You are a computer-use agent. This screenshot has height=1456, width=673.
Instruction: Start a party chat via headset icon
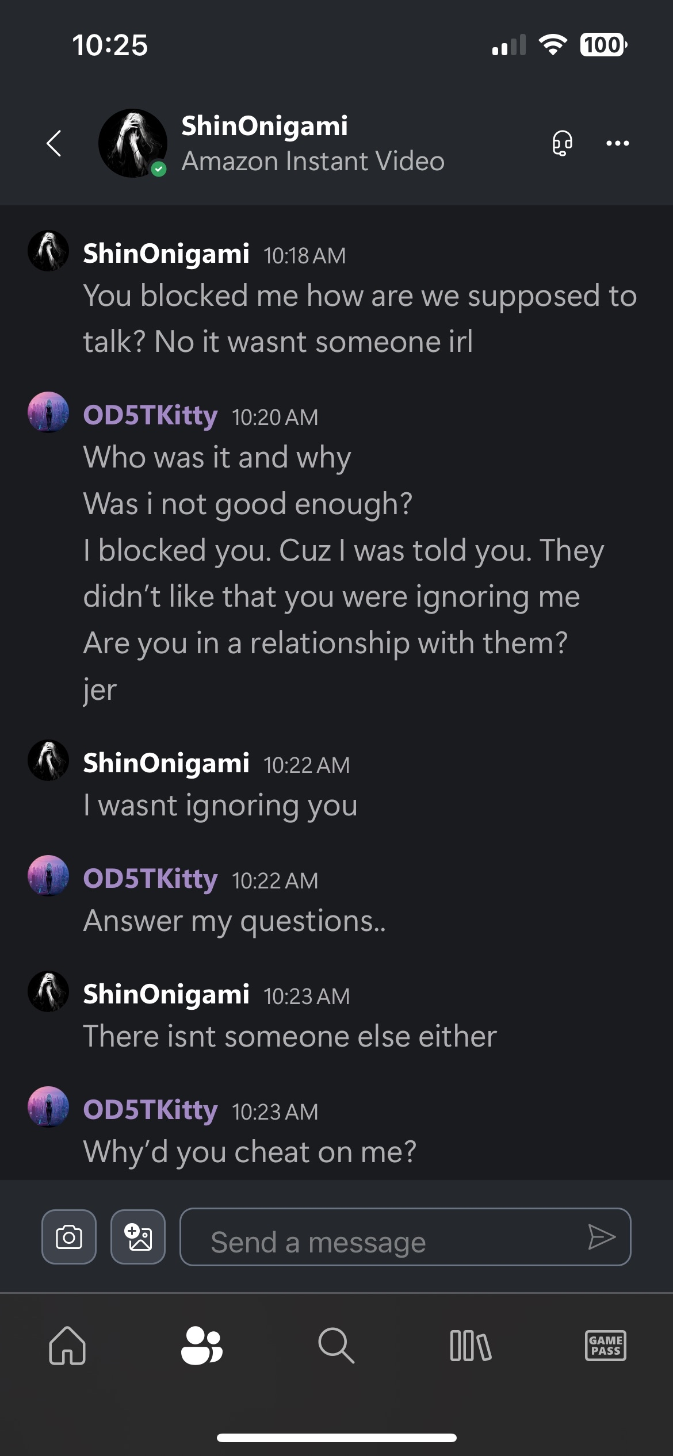[562, 143]
